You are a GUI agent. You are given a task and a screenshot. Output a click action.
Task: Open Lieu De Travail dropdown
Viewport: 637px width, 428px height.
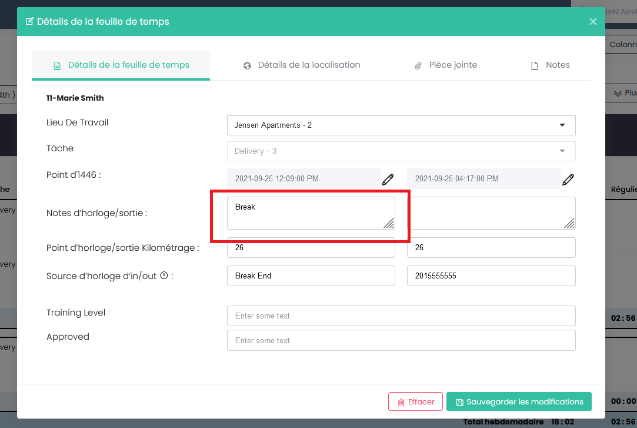coord(401,125)
